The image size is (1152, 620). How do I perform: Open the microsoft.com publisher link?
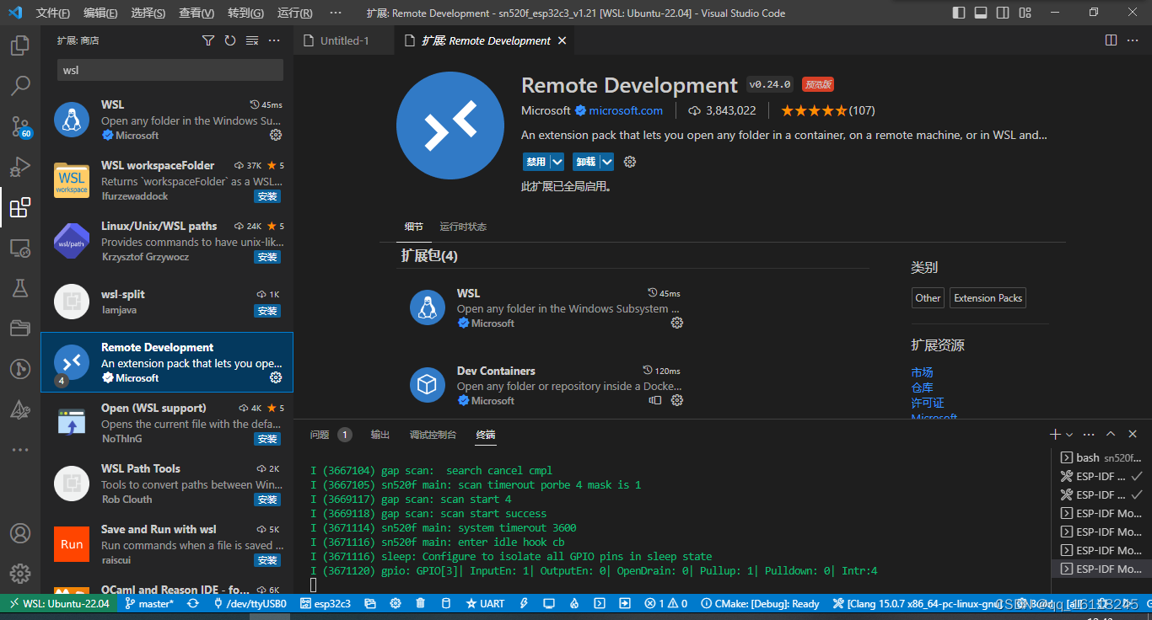tap(626, 110)
